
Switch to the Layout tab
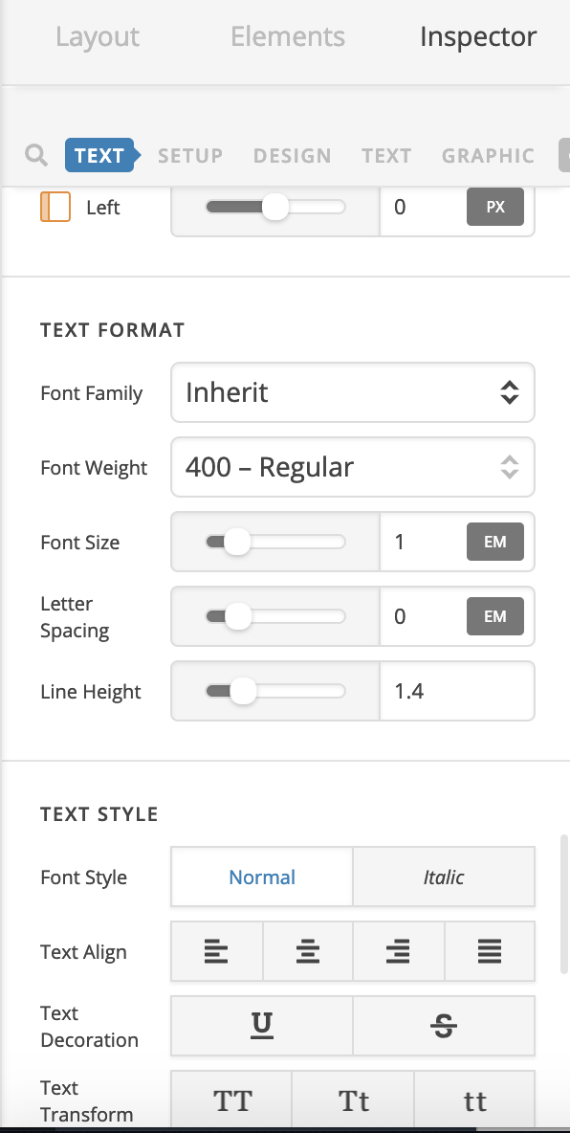(x=98, y=36)
